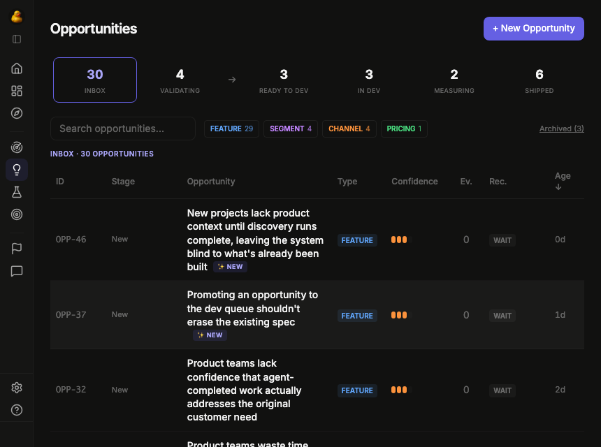
Task: Toggle the PRICING filter chip
Action: 404,129
